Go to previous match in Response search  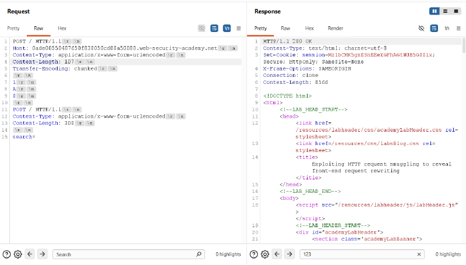(277, 254)
